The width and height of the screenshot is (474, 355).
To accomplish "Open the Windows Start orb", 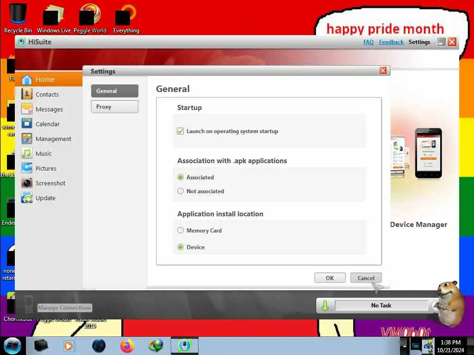I will tap(12, 346).
